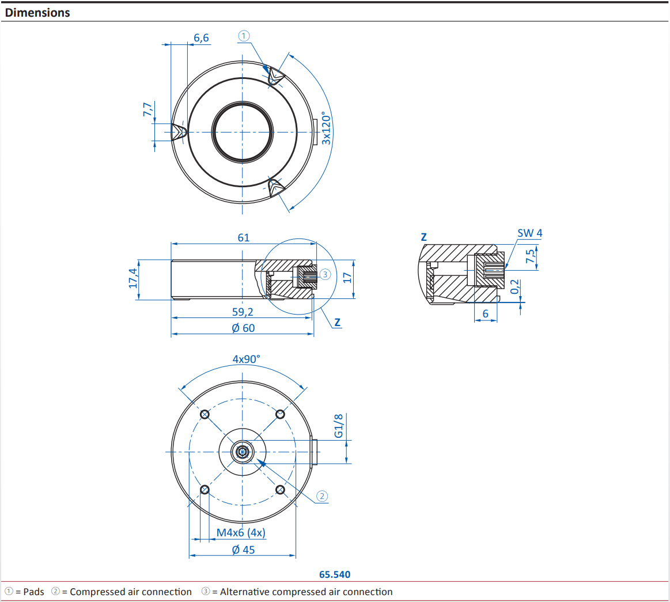Select the 0,2 offset dimension
The width and height of the screenshot is (670, 602).
click(x=515, y=286)
